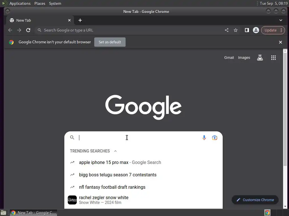Viewport: 289px width, 216px height.
Task: Reload the current page
Action: click(x=28, y=30)
